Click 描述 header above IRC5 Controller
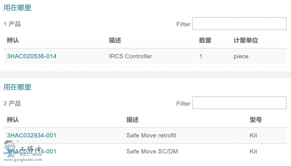 click(x=115, y=40)
